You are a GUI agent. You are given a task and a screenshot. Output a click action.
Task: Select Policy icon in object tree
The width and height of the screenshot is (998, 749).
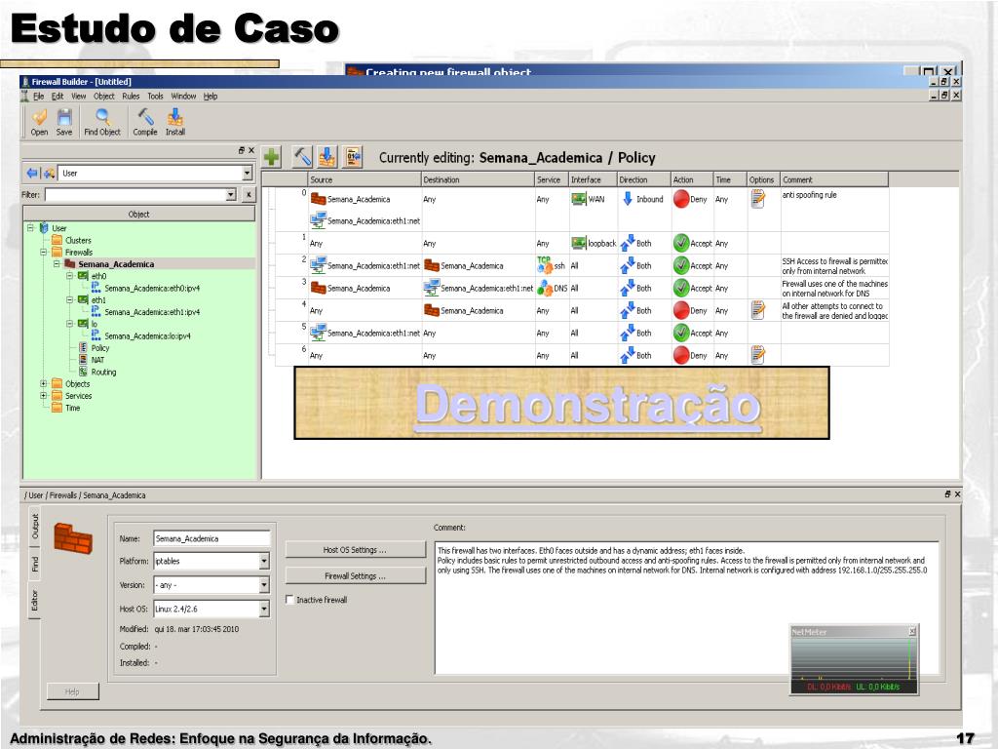click(83, 348)
